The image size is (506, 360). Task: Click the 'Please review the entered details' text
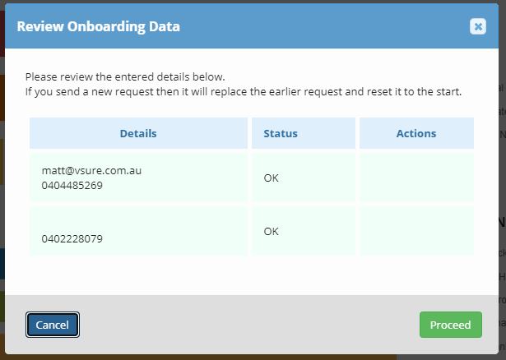click(x=125, y=76)
